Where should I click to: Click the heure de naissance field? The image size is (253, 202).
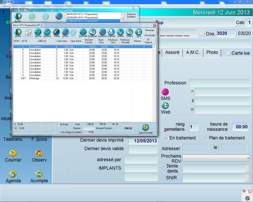pos(240,127)
